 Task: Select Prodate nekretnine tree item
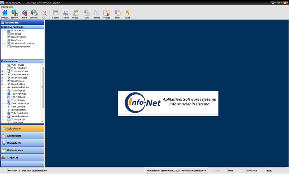click(20, 47)
